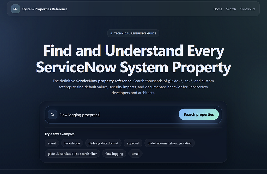The image size is (267, 174).
Task: Select the 'knowledge' example chip
Action: pyautogui.click(x=72, y=143)
